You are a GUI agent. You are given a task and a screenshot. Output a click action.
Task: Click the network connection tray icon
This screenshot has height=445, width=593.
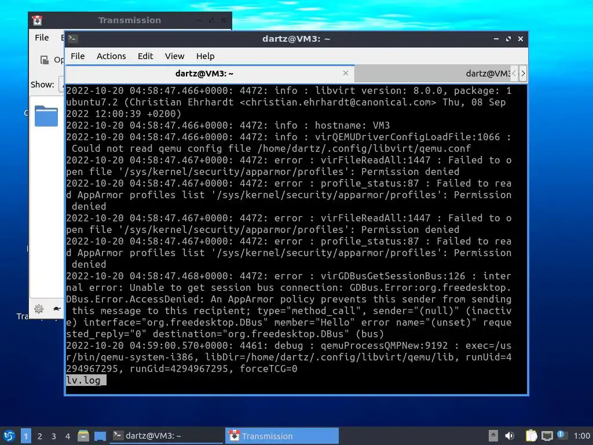click(x=547, y=436)
